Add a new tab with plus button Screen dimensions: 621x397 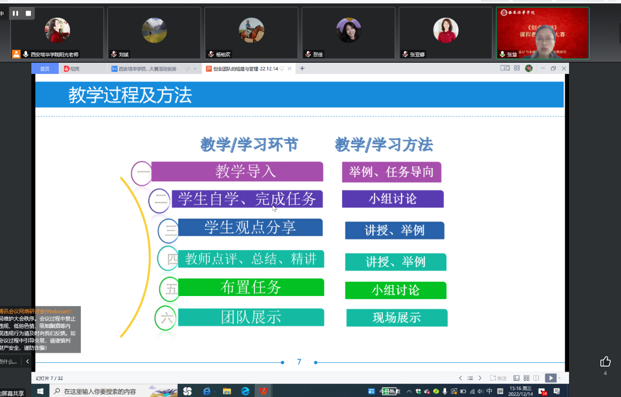[x=302, y=69]
